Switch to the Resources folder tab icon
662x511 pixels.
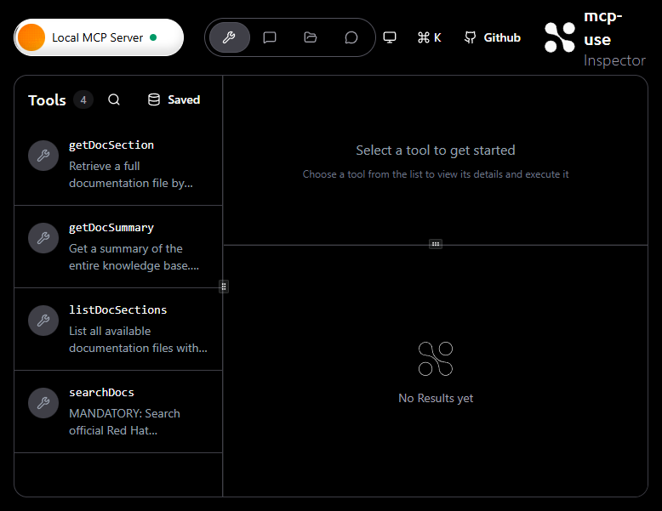point(311,37)
